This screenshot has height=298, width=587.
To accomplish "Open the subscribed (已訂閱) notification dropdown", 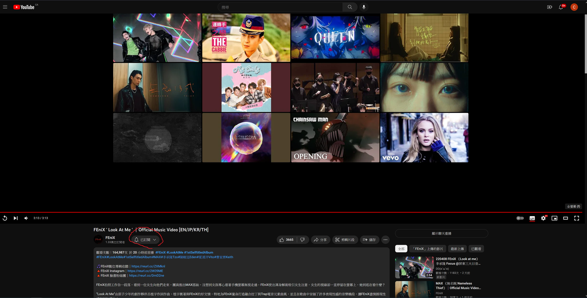I will (x=145, y=240).
